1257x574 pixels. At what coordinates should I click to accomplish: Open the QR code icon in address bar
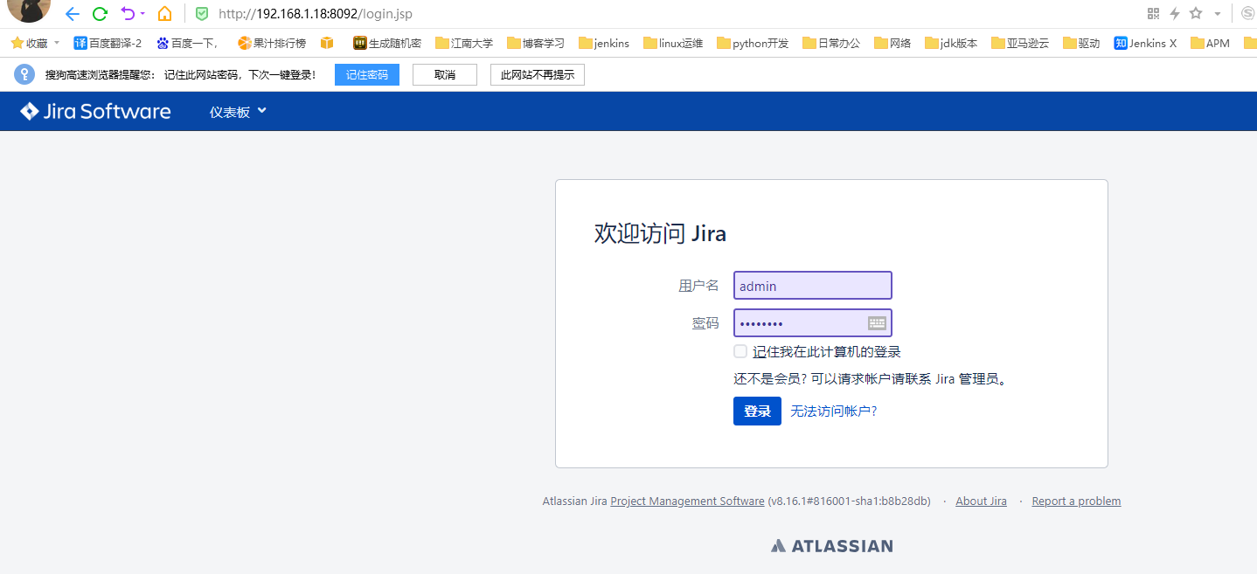1153,14
